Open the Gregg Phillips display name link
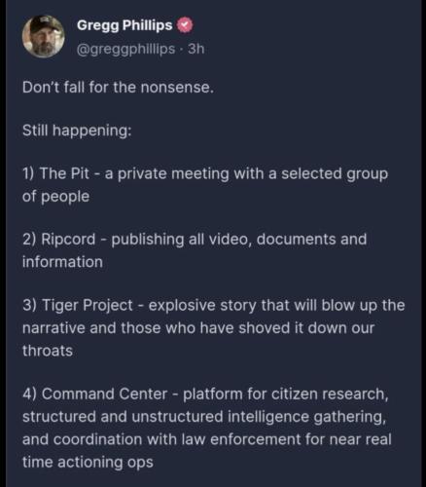The image size is (426, 487). [124, 25]
